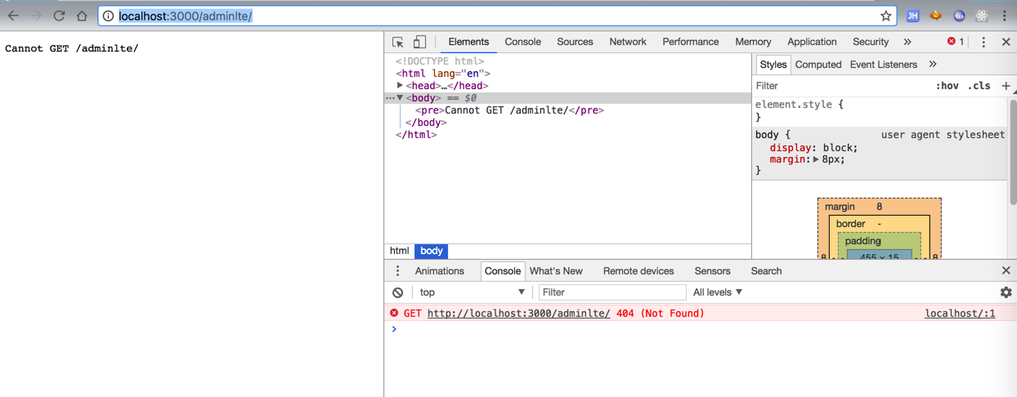This screenshot has width=1017, height=397.
Task: Select the Computed pane tab
Action: coord(818,65)
